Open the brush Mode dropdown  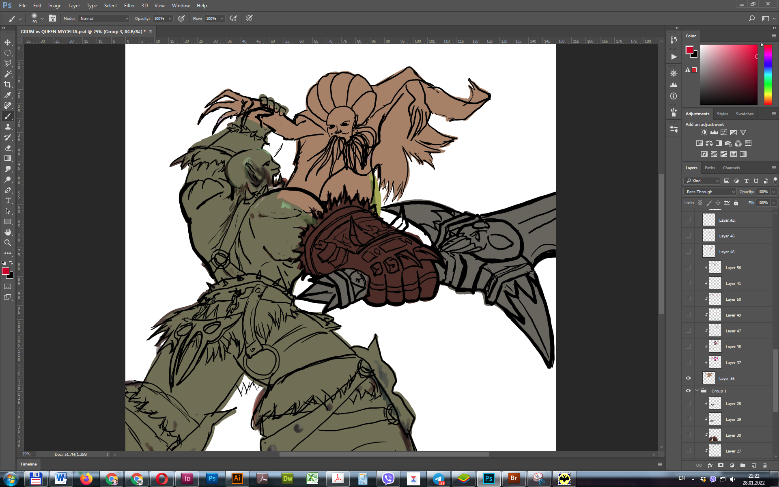pos(103,18)
